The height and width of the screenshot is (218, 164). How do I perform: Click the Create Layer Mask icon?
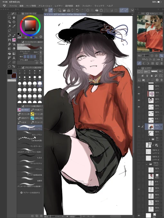157,80
